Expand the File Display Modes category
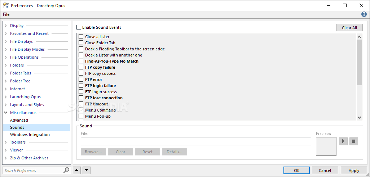This screenshot has height=177, width=370. point(6,49)
